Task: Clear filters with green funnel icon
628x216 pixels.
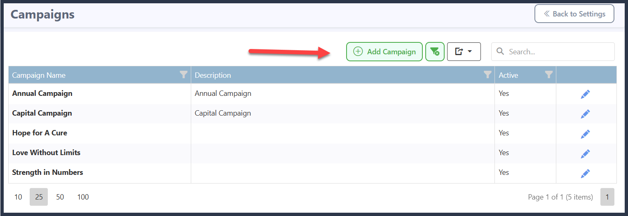Action: click(x=435, y=52)
